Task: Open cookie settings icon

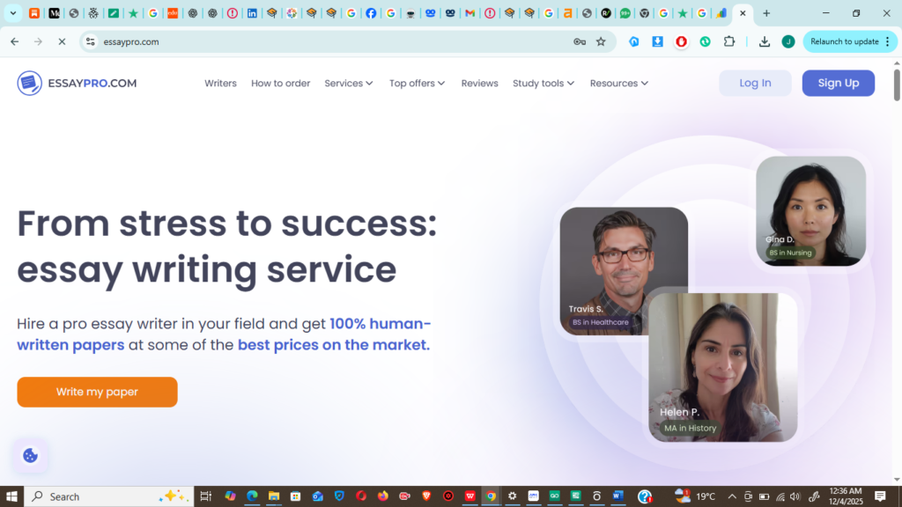Action: coord(30,455)
